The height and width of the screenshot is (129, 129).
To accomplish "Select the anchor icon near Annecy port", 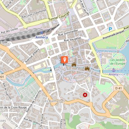I will click(x=114, y=70).
